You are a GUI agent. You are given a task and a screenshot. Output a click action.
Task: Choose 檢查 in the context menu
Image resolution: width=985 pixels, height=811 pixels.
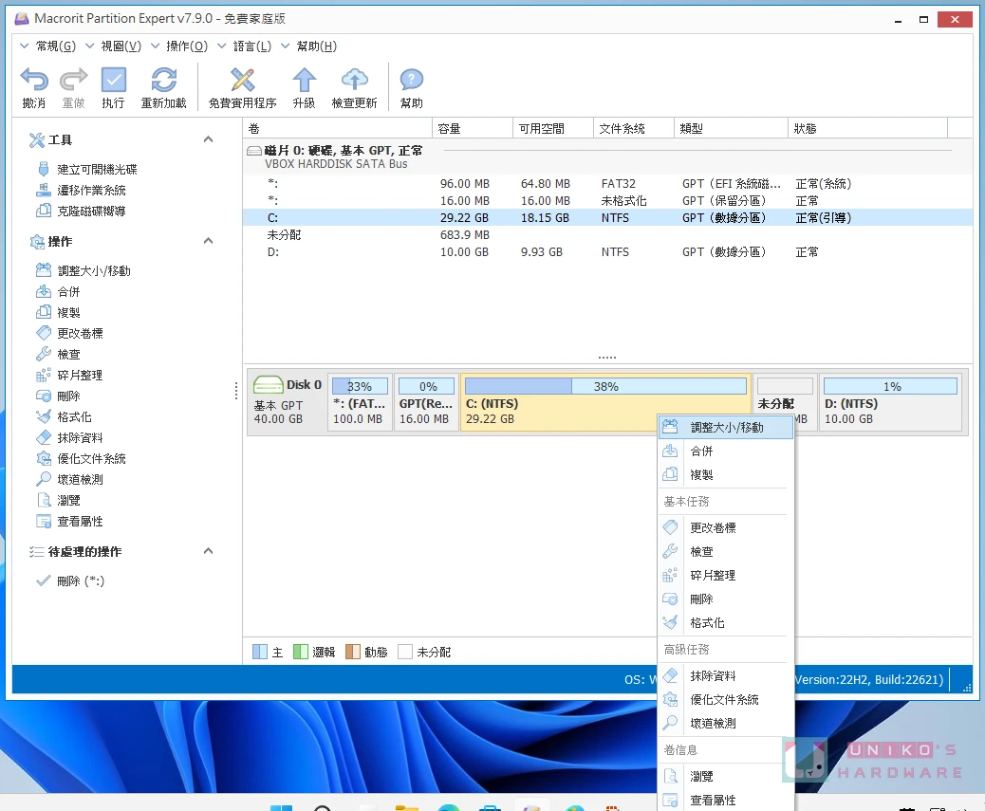point(726,552)
